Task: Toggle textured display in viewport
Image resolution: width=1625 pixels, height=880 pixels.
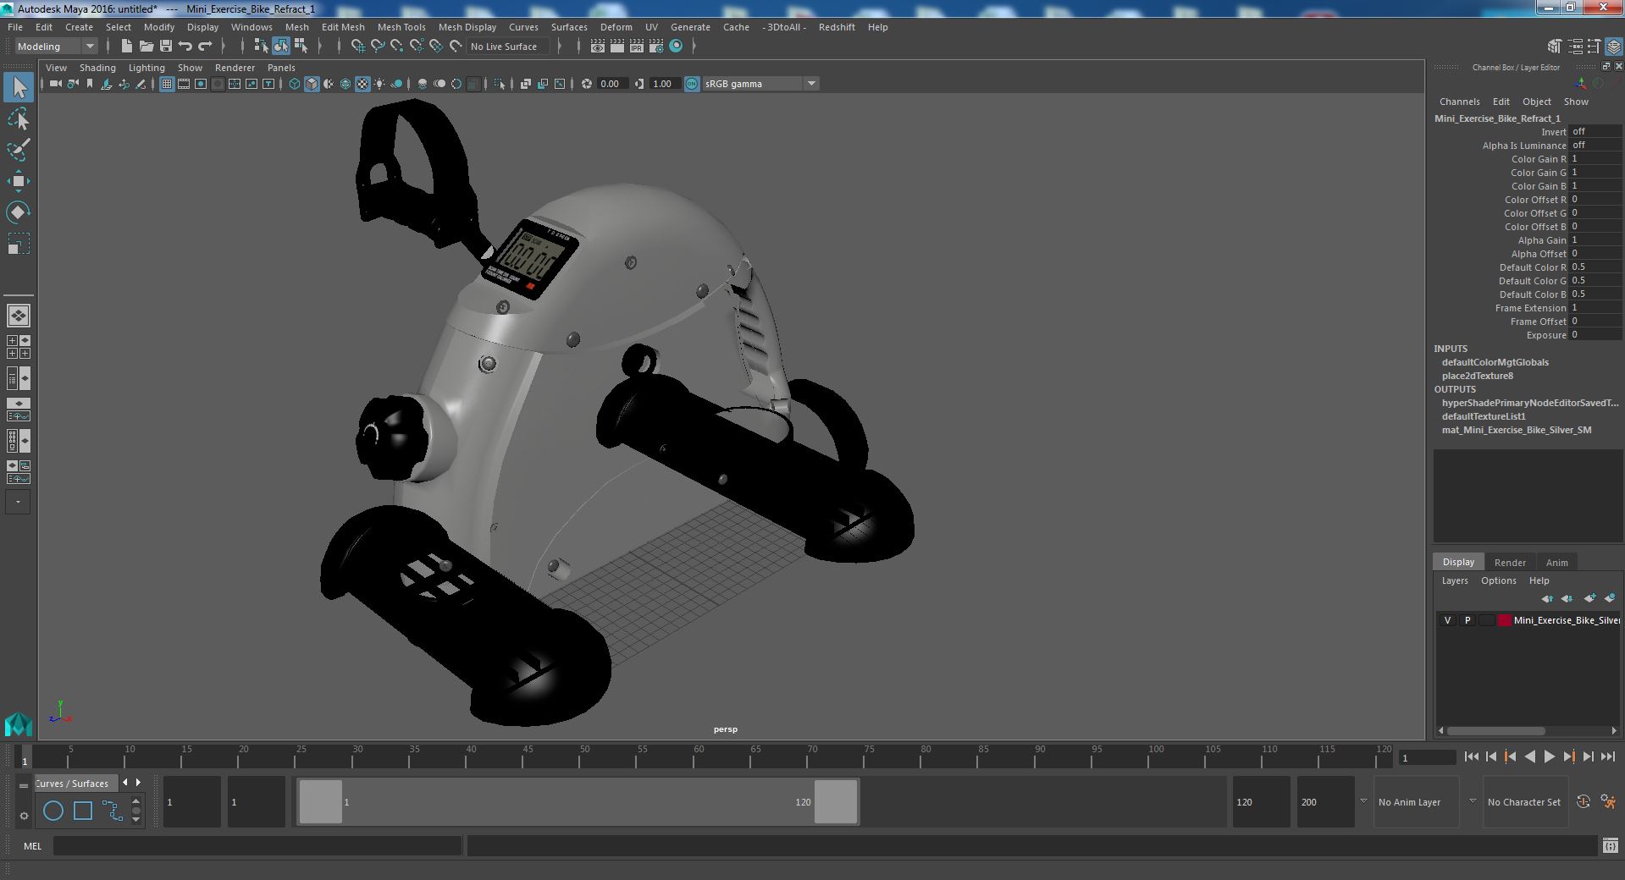Action: coord(362,84)
